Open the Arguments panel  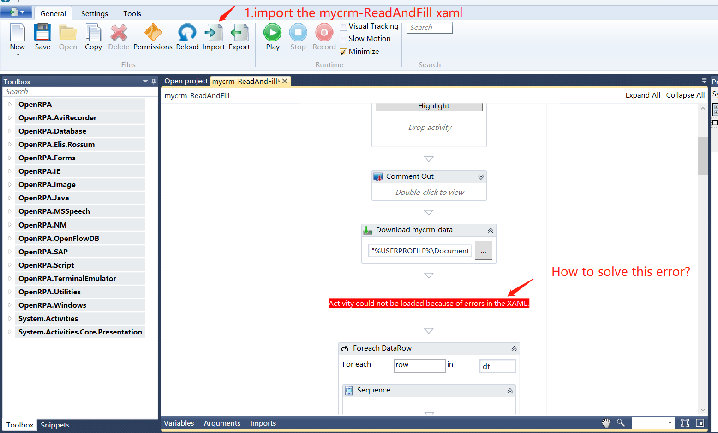coord(222,423)
